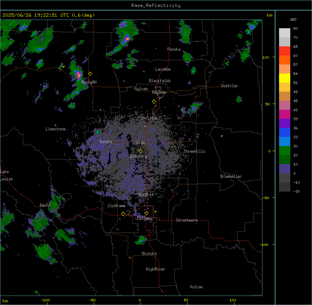The width and height of the screenshot is (312, 305).
Task: Select the Sylvan label
Action: click(141, 89)
